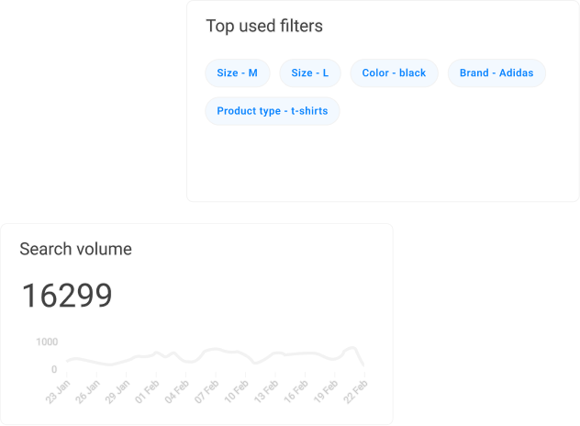Click the 16299 search volume total

[67, 296]
